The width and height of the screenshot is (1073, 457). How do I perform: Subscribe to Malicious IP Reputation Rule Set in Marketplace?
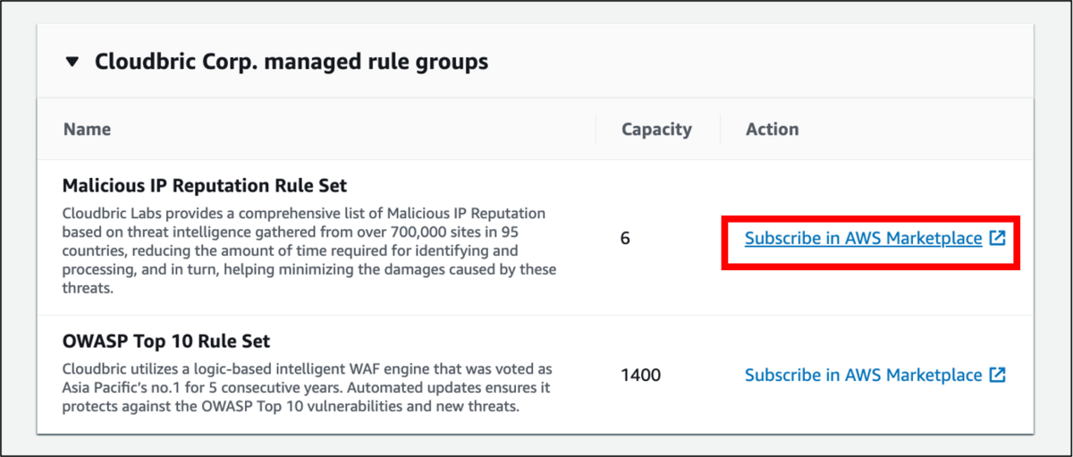(863, 239)
